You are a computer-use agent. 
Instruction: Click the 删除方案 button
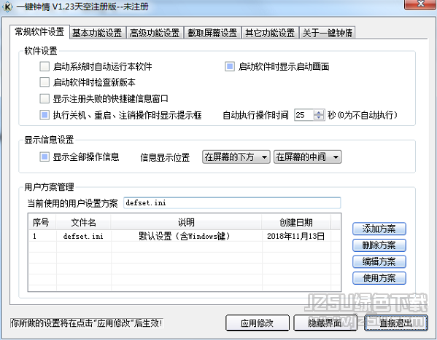coord(379,245)
